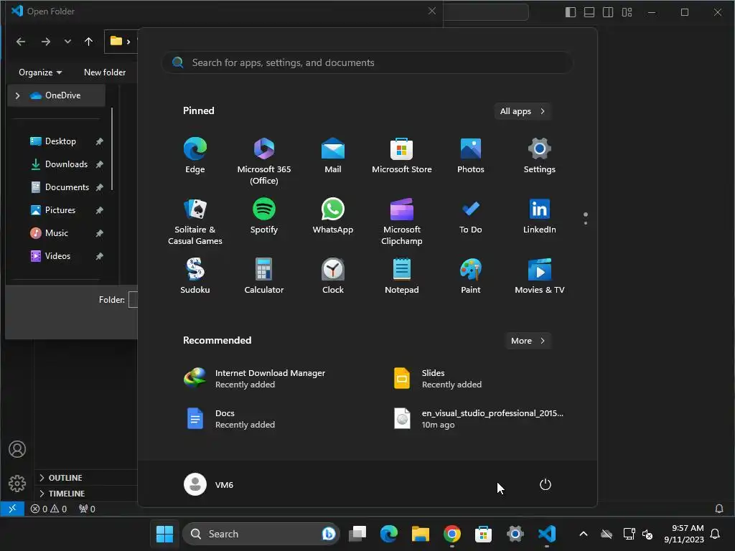Image resolution: width=735 pixels, height=551 pixels.
Task: Click taskbar Search box
Action: pos(261,534)
